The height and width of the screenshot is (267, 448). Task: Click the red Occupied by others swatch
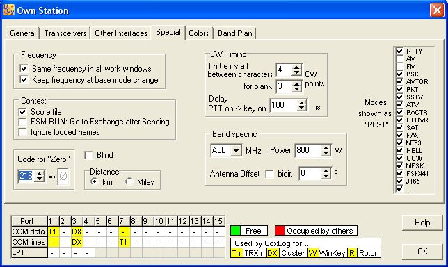tap(280, 230)
